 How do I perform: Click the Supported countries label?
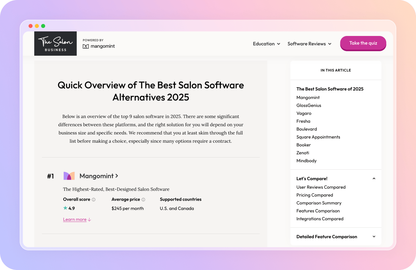(x=181, y=200)
